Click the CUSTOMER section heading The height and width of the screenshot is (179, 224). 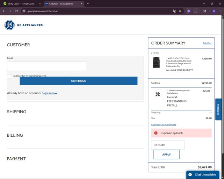click(x=19, y=45)
